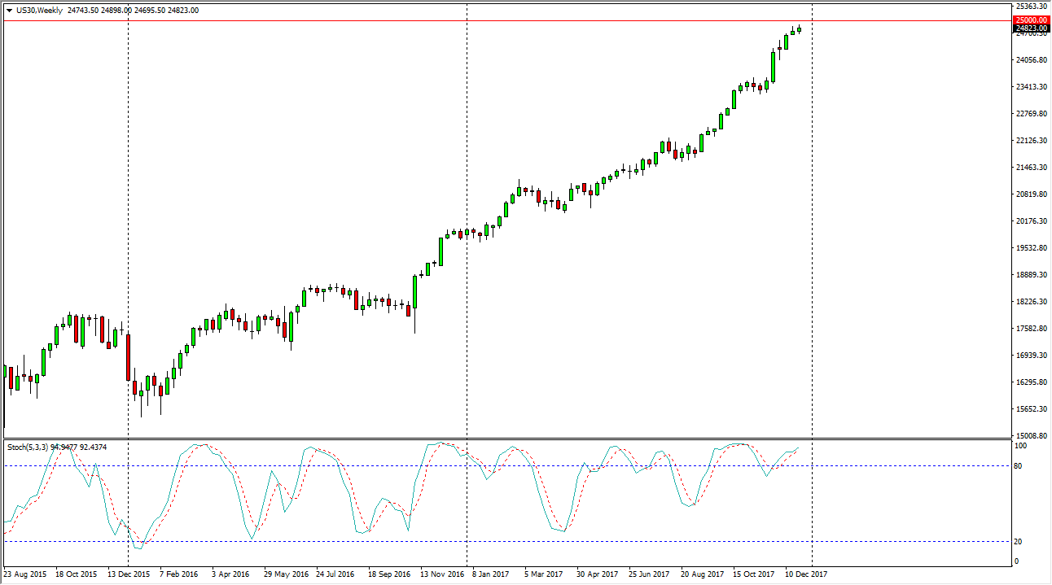Click the 0 label on stochastic scale
Screen dimensions: 1052x585
pos(1016,561)
